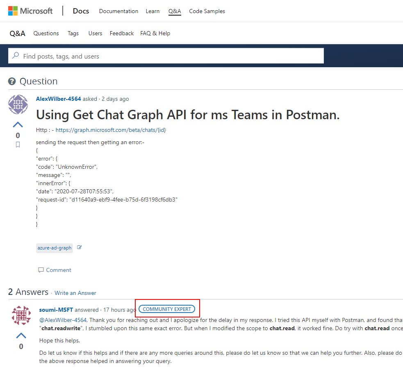The image size is (403, 374).
Task: Click the request-id line in the error
Action: [x=107, y=199]
